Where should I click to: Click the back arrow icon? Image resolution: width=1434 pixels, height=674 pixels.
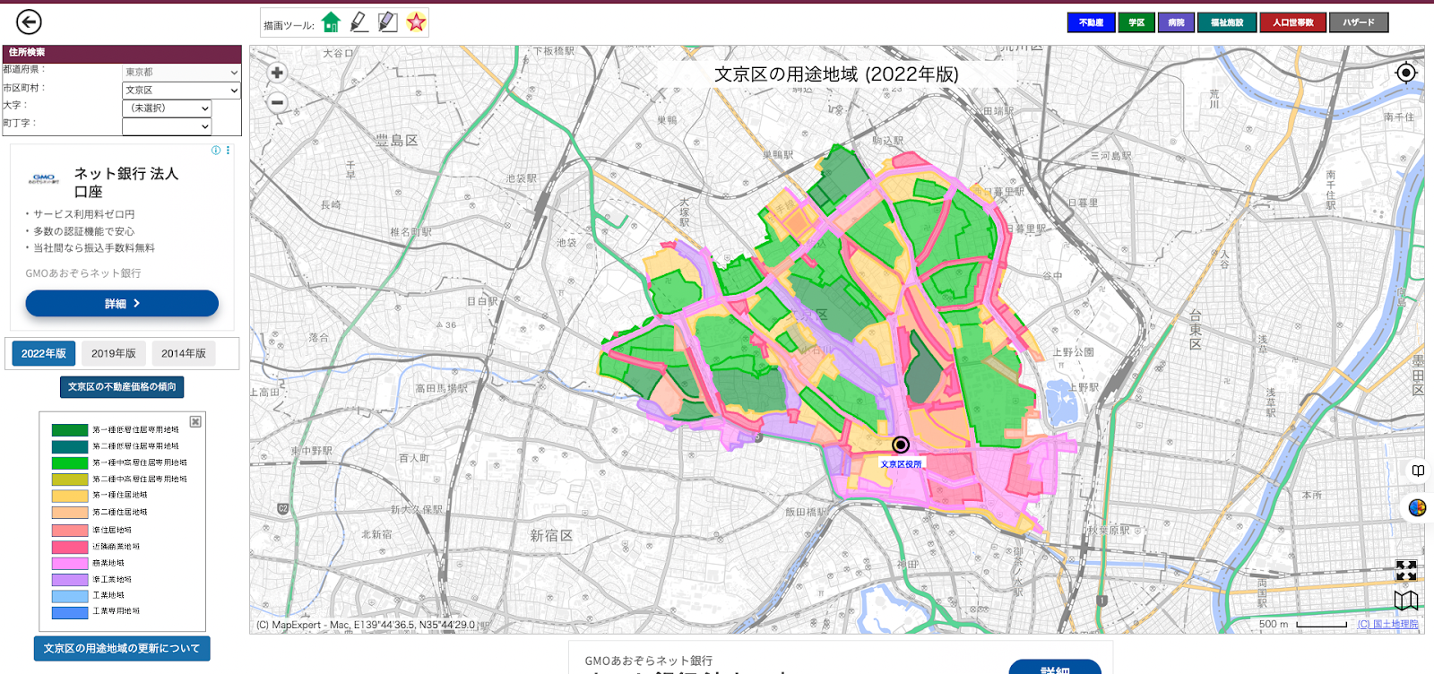[x=29, y=22]
